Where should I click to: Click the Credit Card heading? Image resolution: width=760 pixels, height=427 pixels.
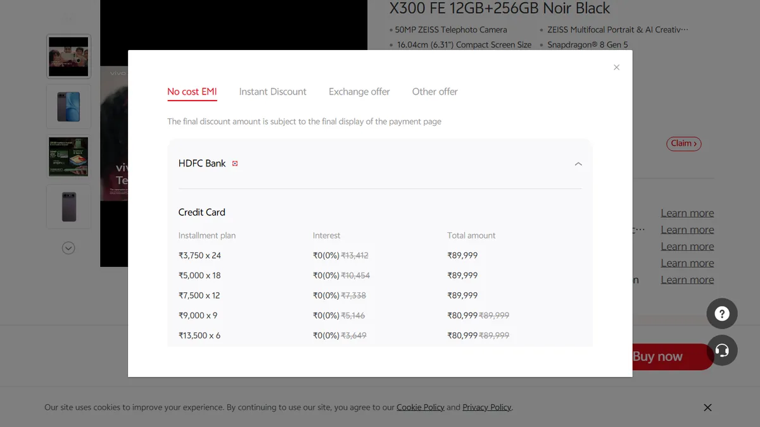tap(202, 213)
